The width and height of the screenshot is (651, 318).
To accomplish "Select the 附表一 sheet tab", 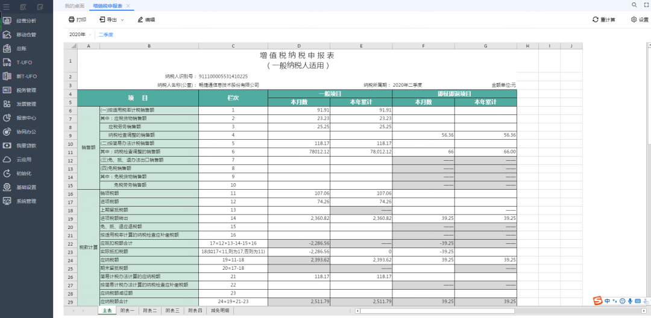I will 127,310.
